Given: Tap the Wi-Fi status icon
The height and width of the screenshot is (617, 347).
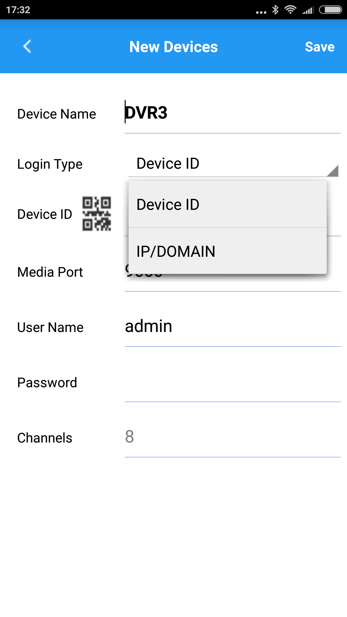Looking at the screenshot, I should pos(290,10).
